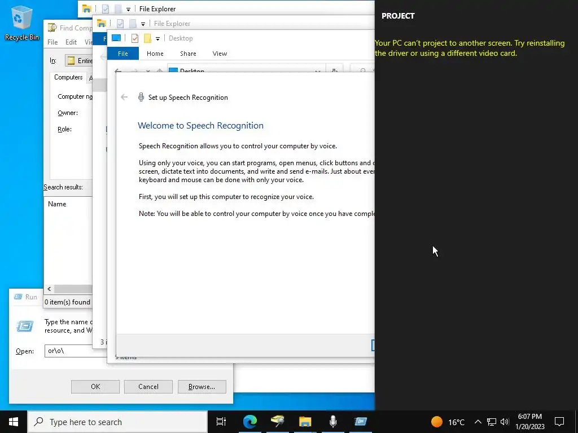Switch to Find Computers via taskbar icon
The width and height of the screenshot is (578, 433).
click(278, 422)
